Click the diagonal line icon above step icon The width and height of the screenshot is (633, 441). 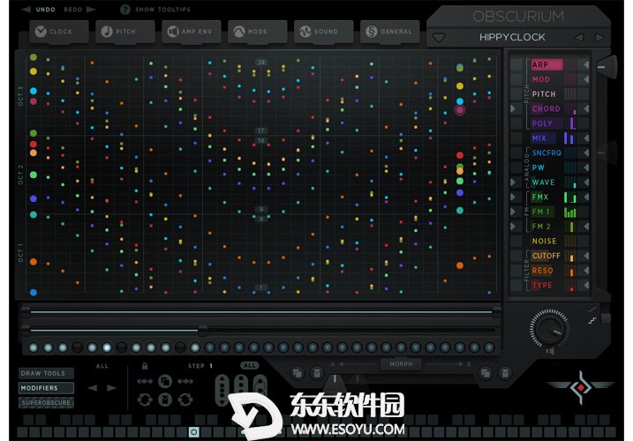click(x=592, y=309)
